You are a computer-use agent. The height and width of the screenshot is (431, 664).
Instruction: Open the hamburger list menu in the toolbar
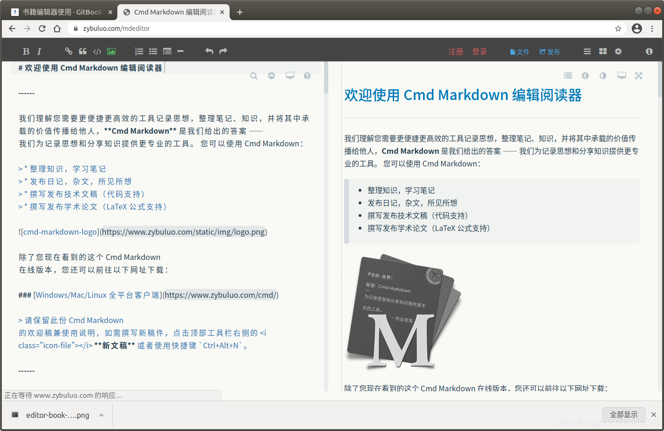pyautogui.click(x=587, y=51)
